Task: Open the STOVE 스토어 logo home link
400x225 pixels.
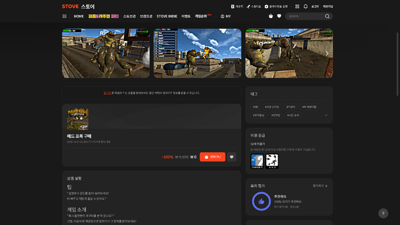Action: pyautogui.click(x=78, y=7)
